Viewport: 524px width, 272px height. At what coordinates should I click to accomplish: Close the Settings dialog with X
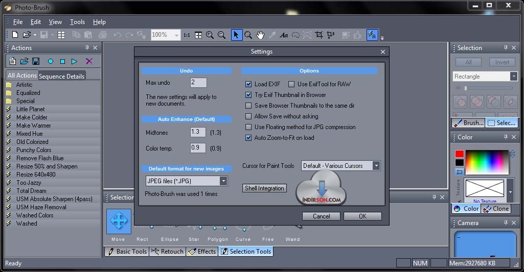coord(383,52)
